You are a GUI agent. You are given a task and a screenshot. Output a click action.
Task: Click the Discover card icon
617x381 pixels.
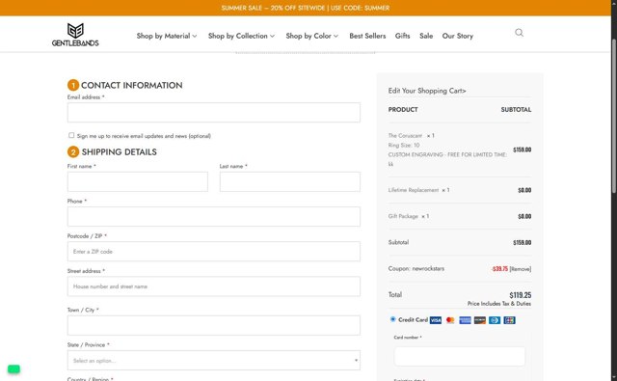point(480,320)
